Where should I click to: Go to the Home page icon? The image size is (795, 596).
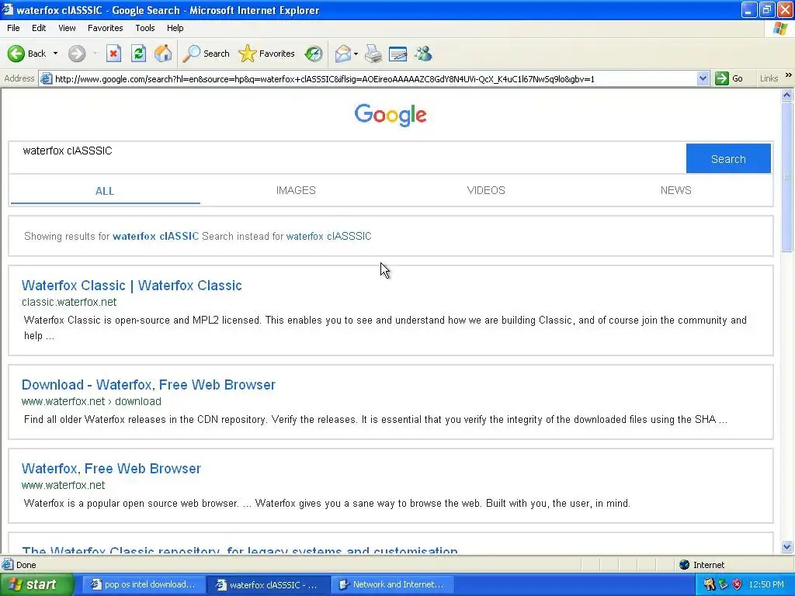tap(163, 54)
